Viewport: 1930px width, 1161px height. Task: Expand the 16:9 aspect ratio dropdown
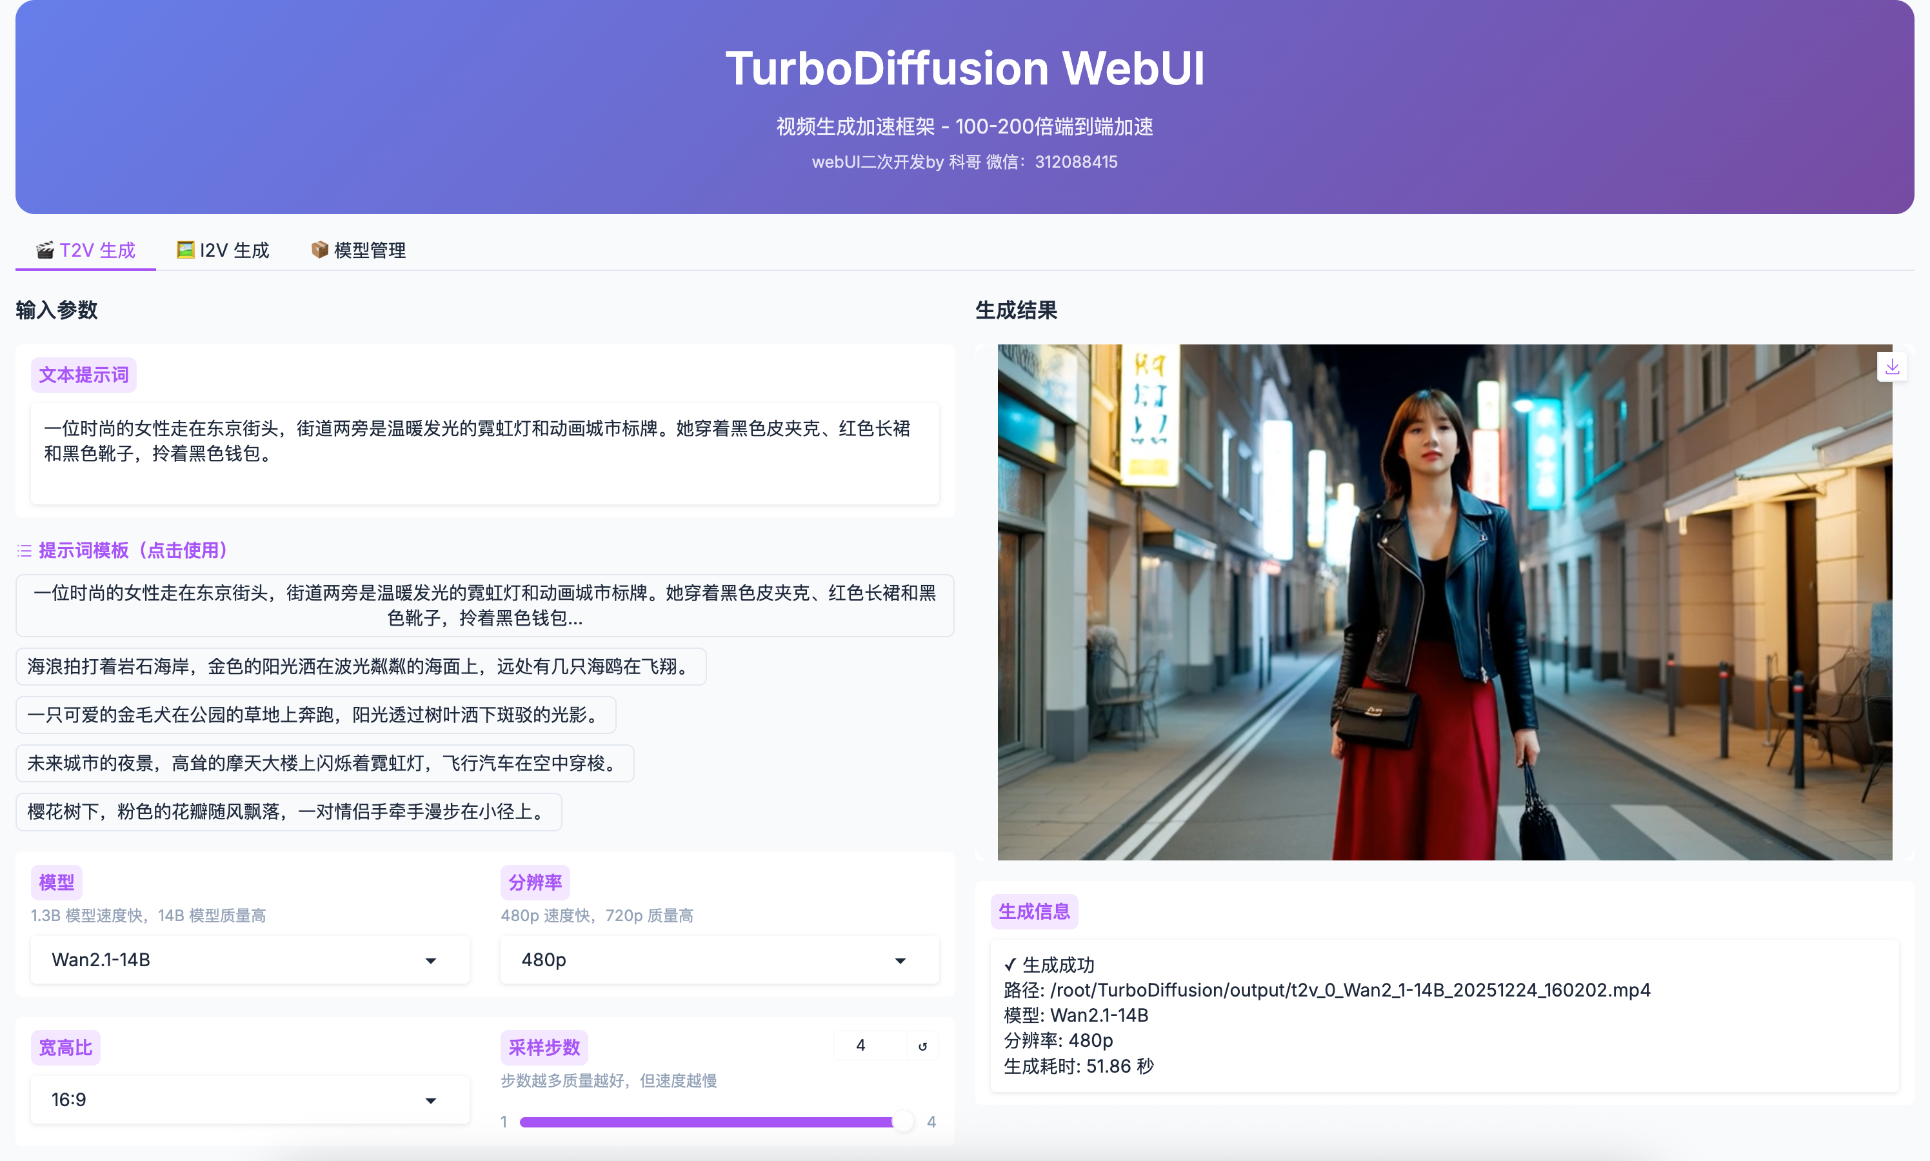[250, 1100]
